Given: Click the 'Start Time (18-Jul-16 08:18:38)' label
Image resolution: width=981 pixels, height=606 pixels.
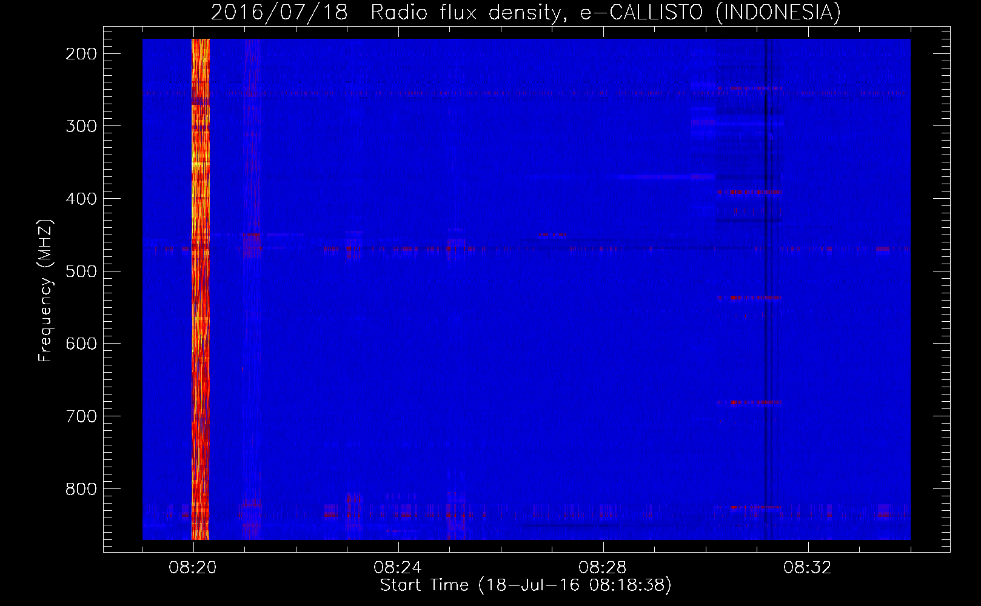Looking at the screenshot, I should tap(526, 585).
